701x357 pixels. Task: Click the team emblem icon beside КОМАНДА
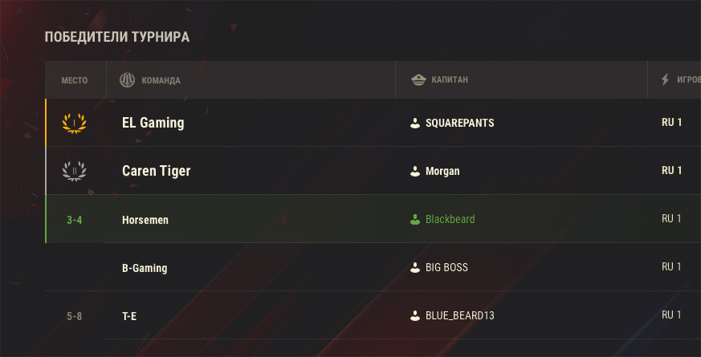coord(128,80)
